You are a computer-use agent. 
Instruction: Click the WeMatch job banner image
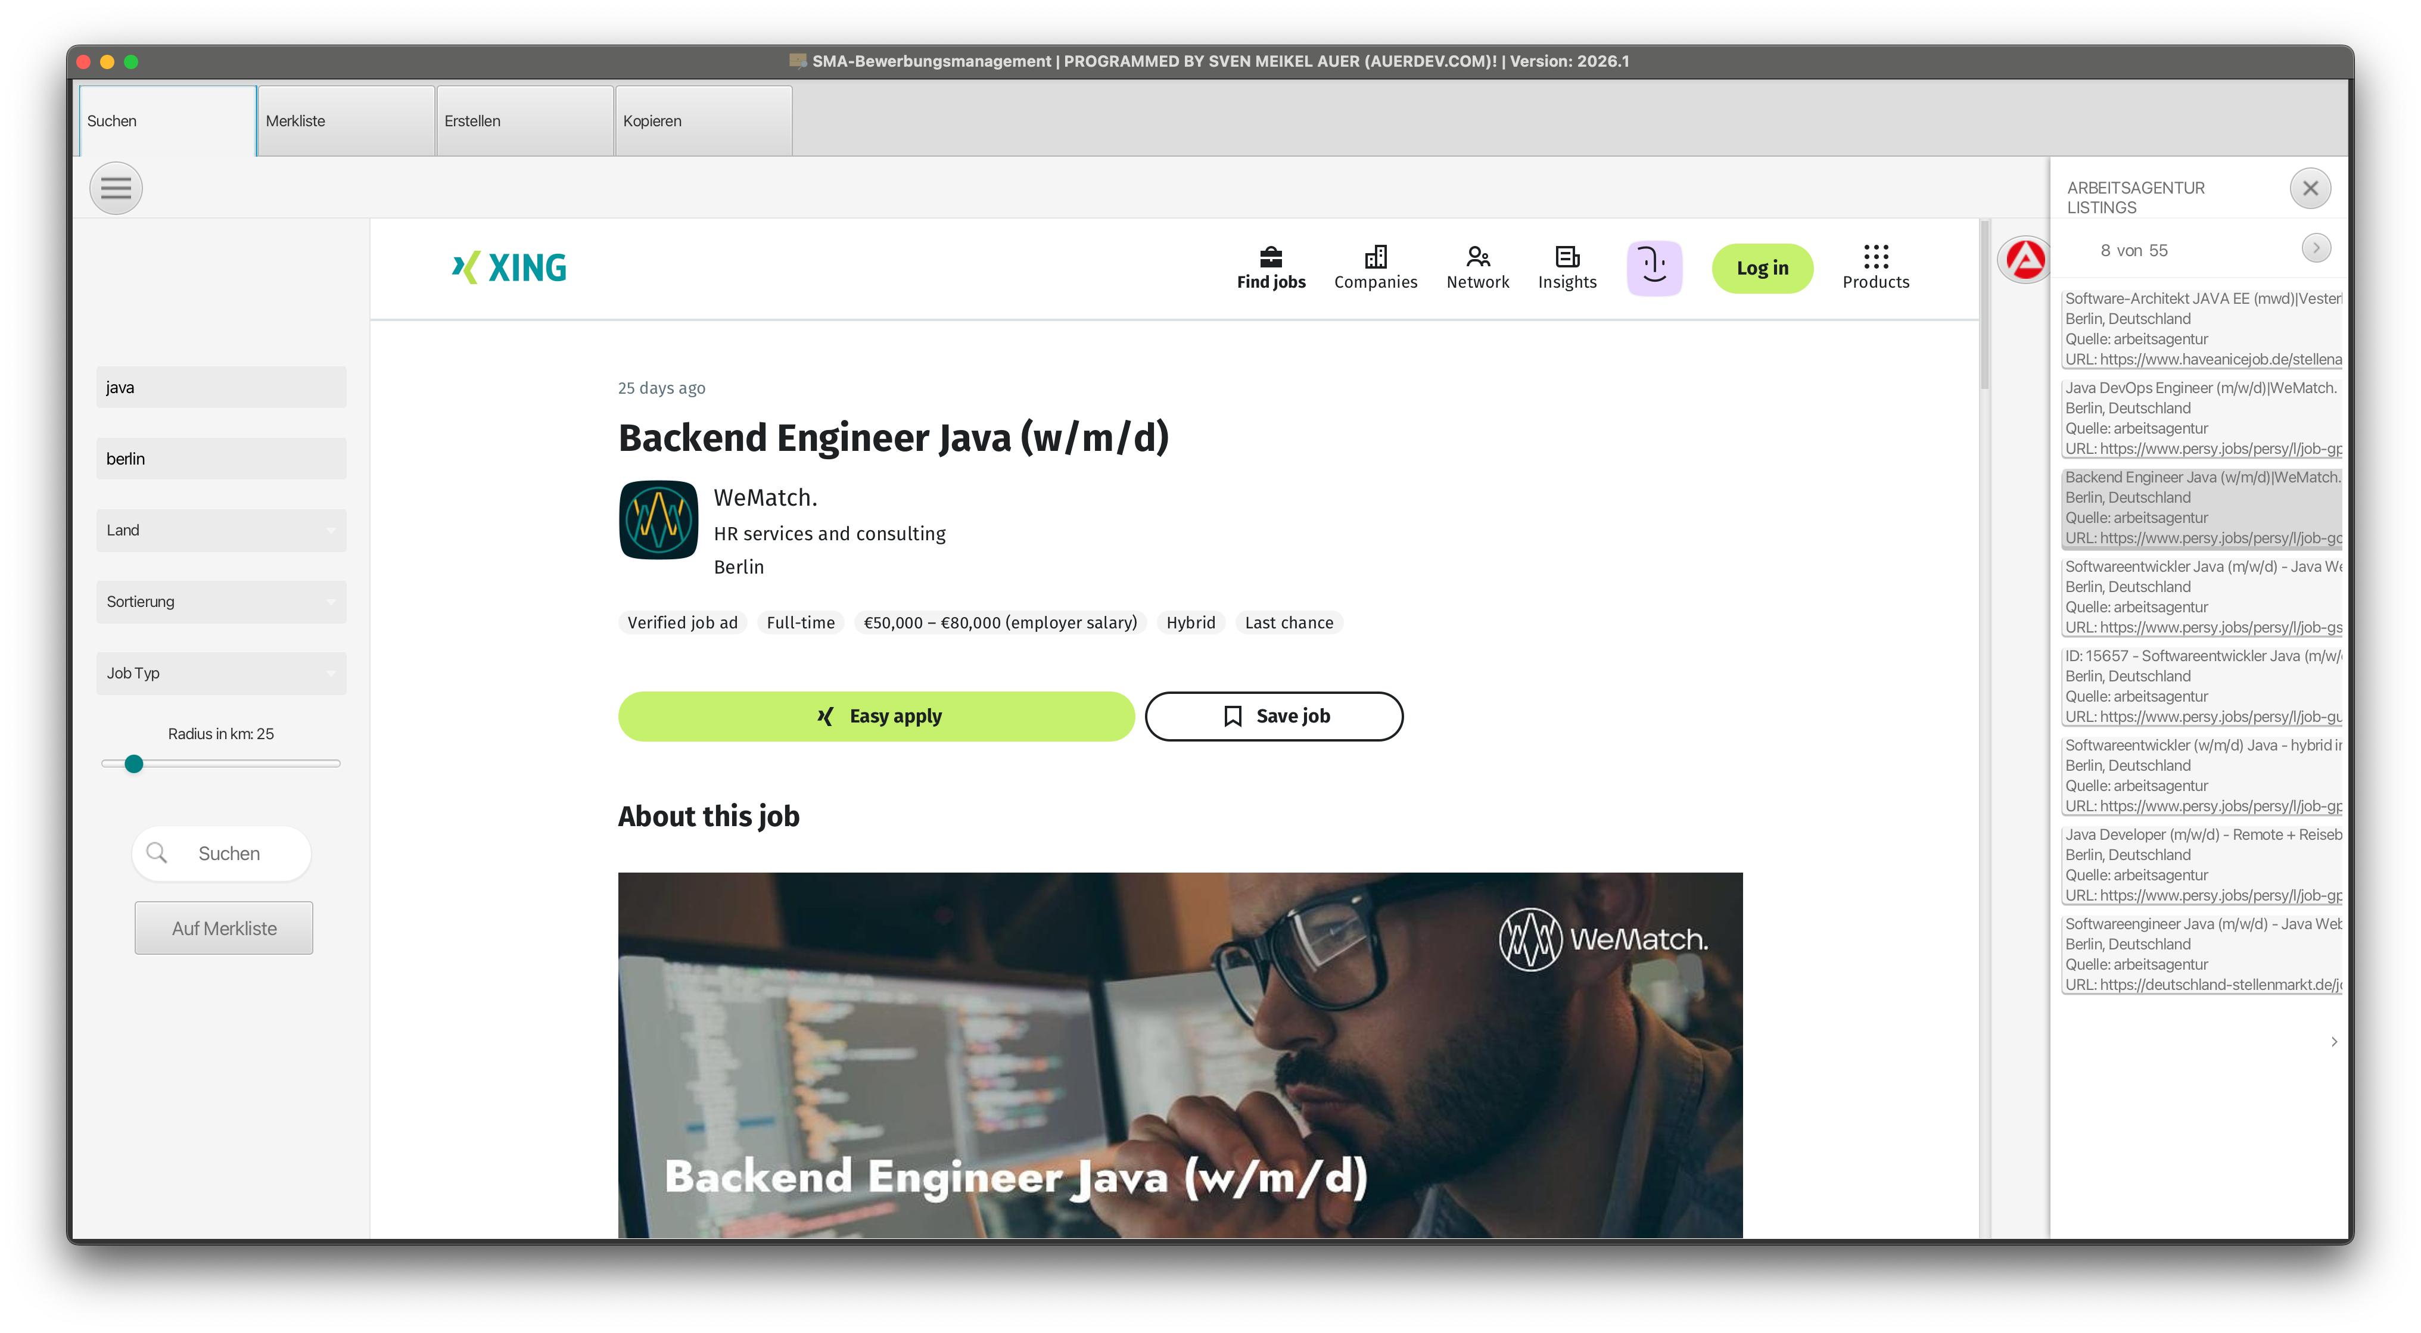point(1180,1055)
